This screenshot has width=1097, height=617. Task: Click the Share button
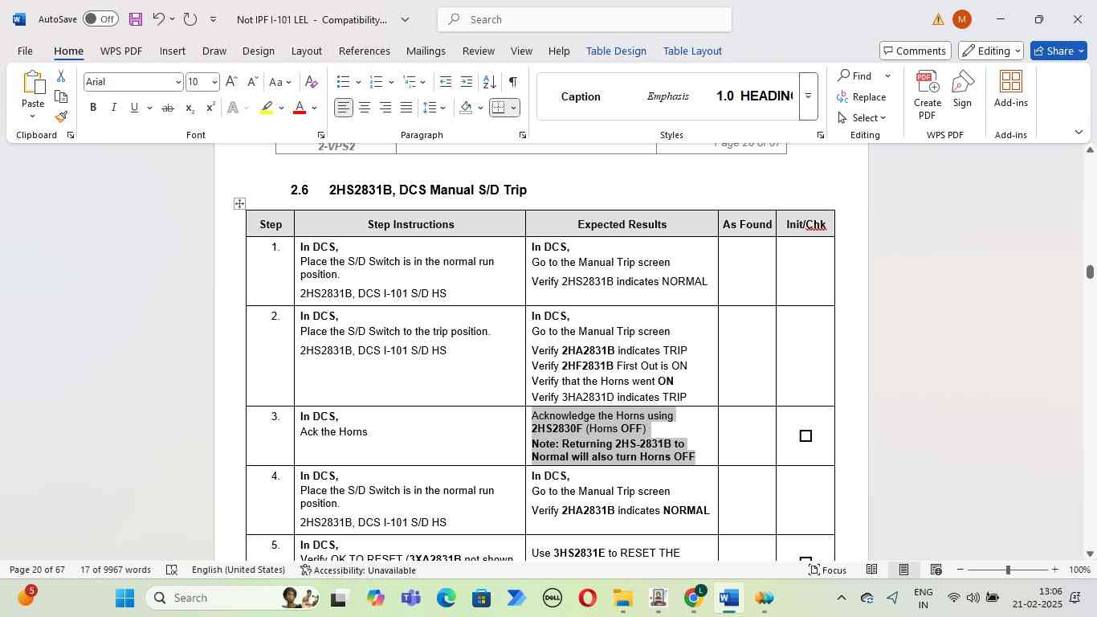[x=1059, y=51]
